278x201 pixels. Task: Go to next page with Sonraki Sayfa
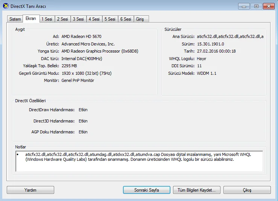147,190
